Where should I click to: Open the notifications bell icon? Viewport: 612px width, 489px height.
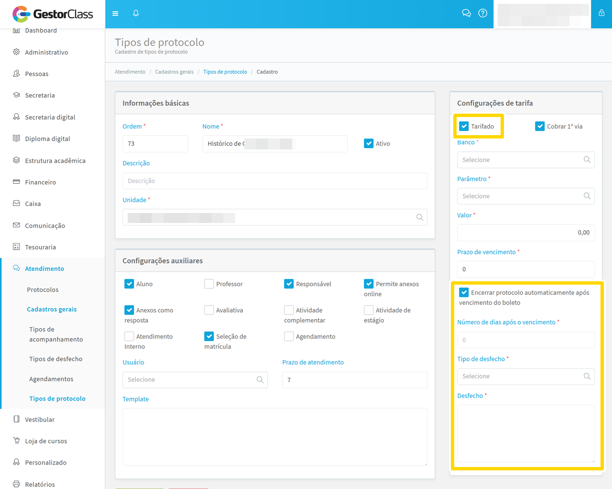[x=136, y=13]
